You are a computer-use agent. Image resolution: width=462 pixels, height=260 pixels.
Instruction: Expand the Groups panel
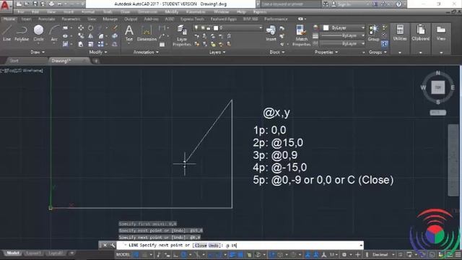pos(378,52)
